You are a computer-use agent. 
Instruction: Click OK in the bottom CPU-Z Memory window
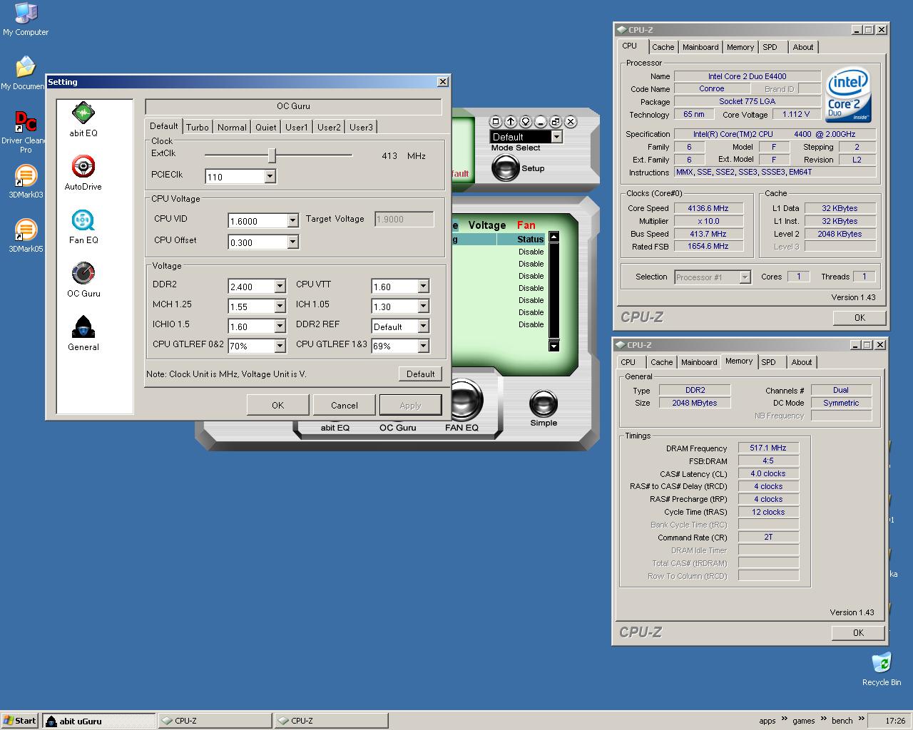858,633
